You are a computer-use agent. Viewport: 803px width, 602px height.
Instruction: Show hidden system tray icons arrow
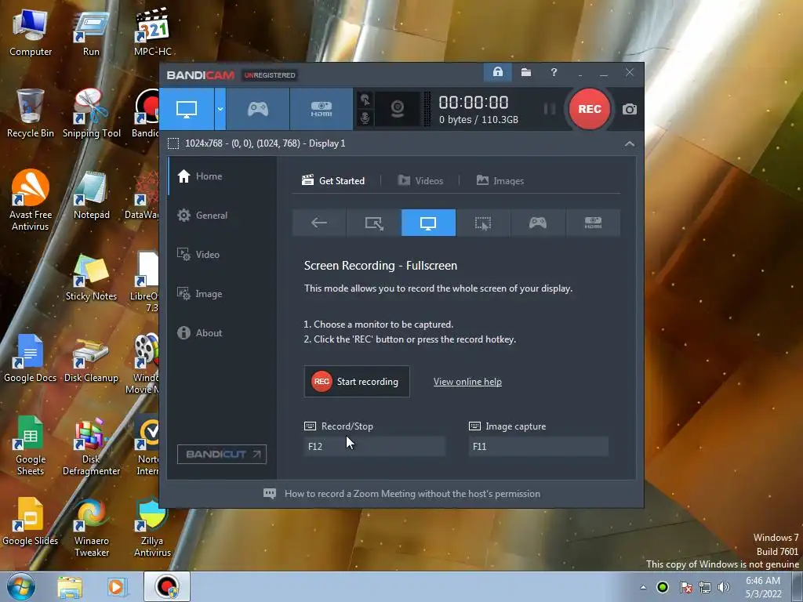[643, 587]
